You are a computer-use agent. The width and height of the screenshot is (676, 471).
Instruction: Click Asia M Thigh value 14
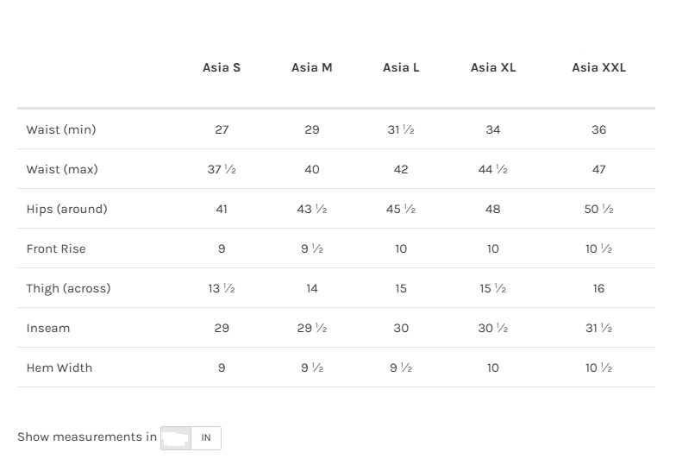[311, 288]
